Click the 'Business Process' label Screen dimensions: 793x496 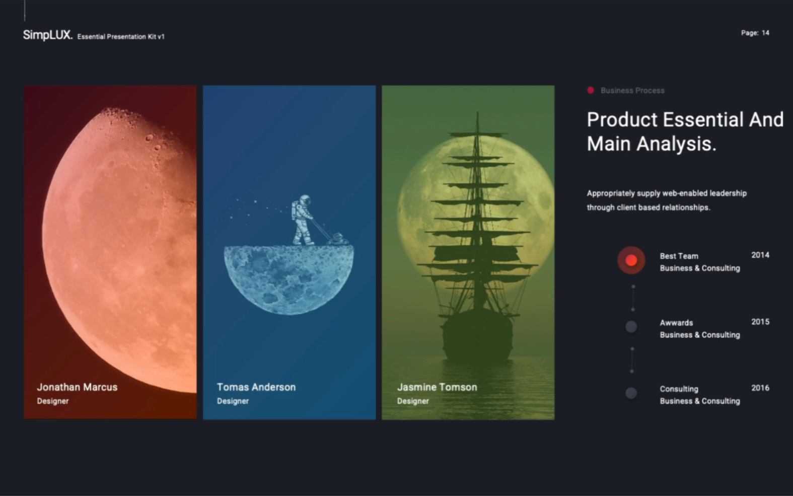[632, 91]
